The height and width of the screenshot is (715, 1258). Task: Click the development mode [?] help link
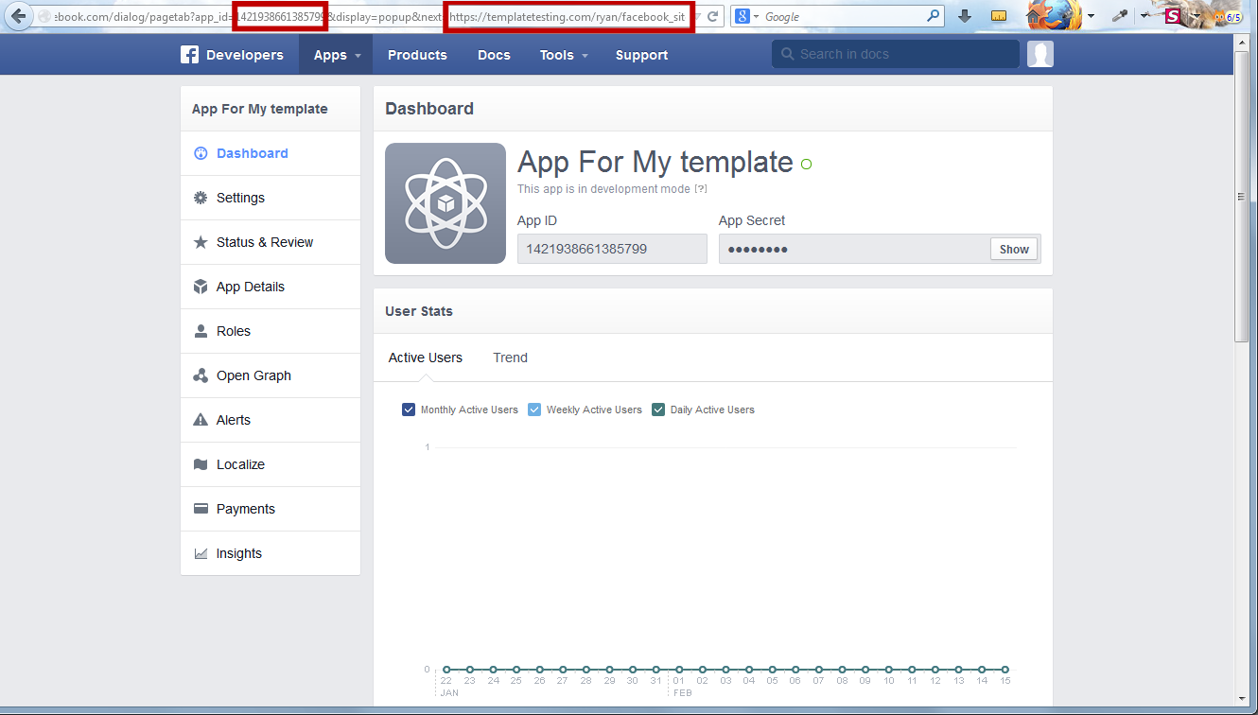tap(701, 189)
